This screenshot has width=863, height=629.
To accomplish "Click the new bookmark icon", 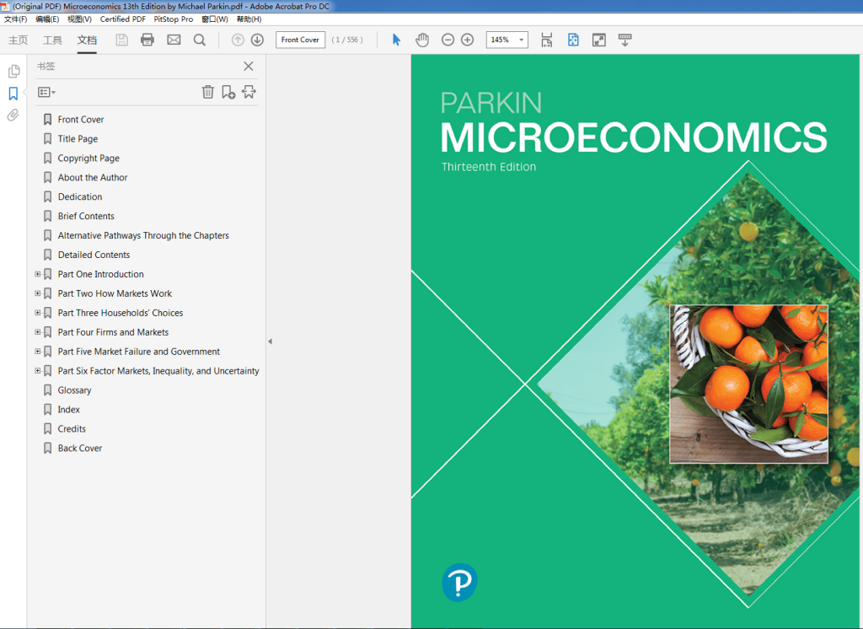I will (x=228, y=91).
